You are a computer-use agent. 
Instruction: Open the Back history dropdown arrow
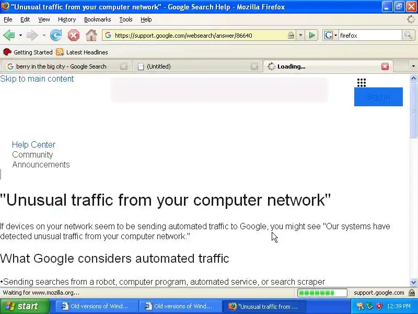pos(20,35)
